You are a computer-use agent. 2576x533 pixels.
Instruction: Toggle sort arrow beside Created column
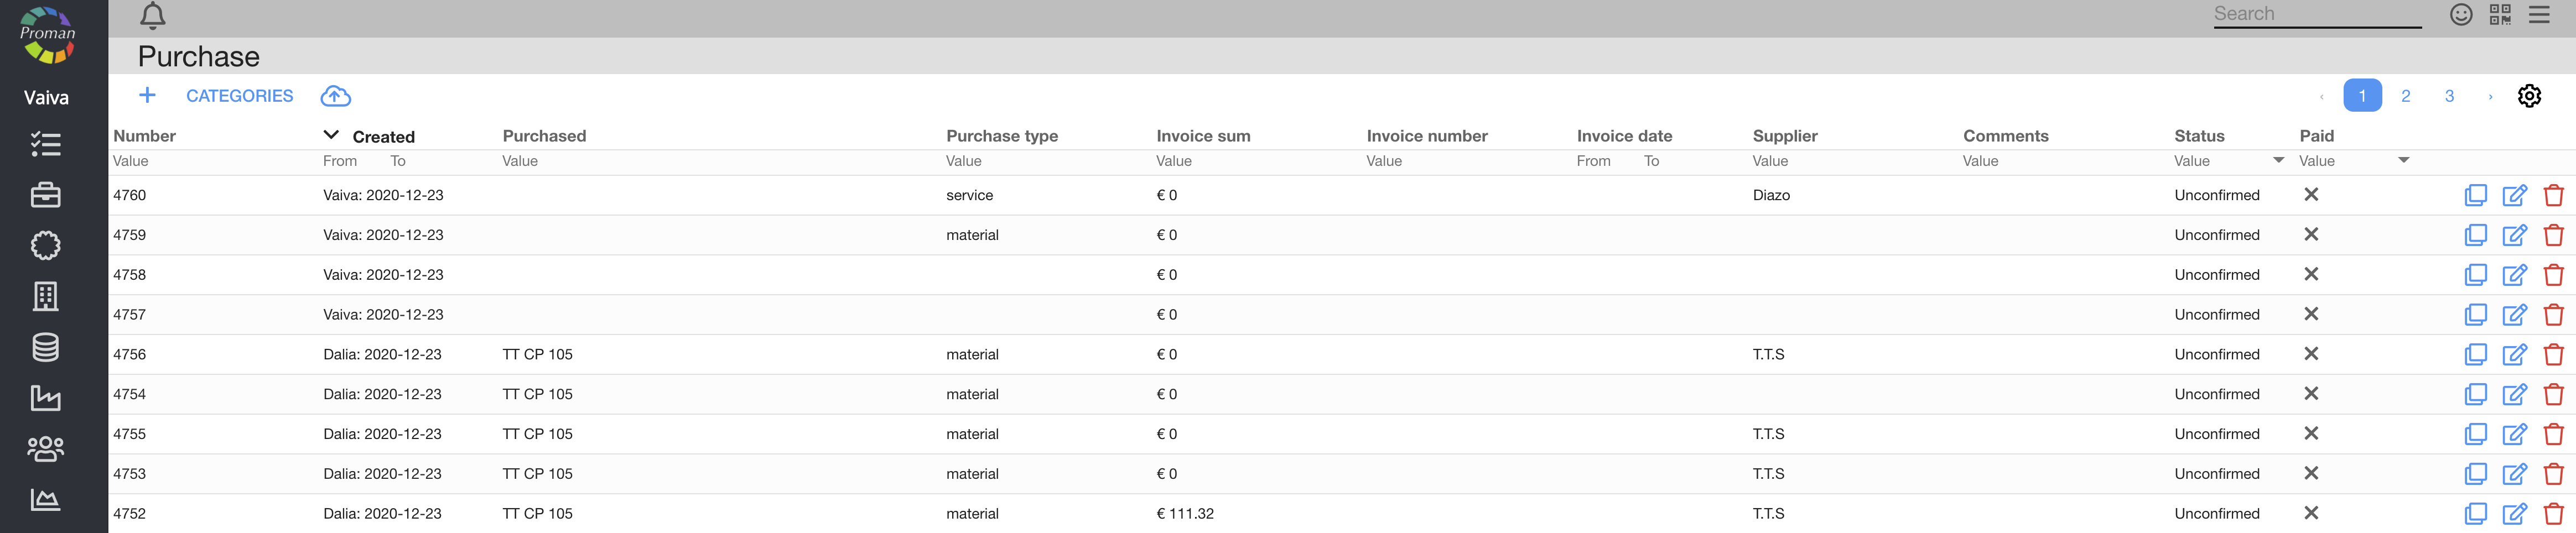[331, 135]
